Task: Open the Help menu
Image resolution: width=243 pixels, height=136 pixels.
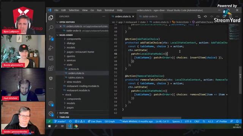Action: click(120, 10)
